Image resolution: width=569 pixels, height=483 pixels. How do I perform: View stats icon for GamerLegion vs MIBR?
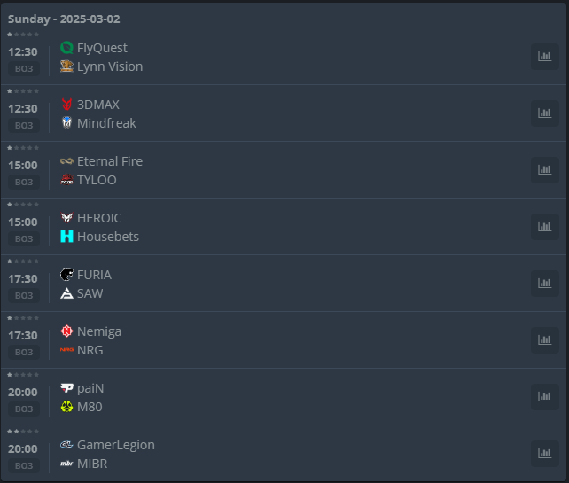(x=544, y=454)
